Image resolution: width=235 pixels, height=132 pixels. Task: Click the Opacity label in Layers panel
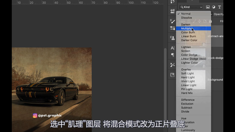coord(219,14)
